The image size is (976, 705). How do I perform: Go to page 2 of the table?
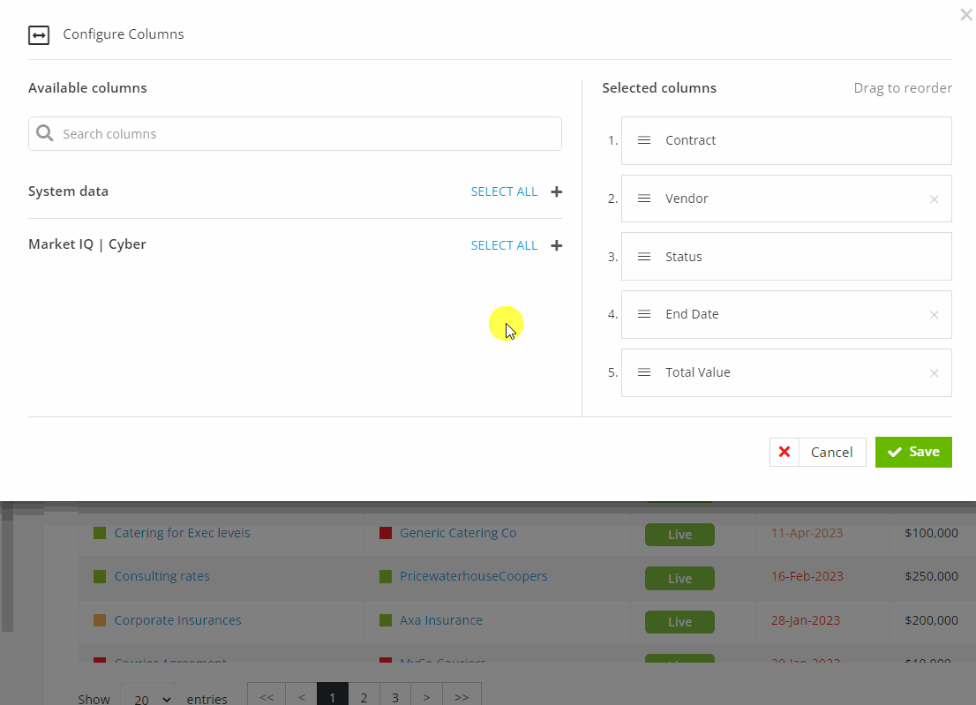click(x=364, y=695)
